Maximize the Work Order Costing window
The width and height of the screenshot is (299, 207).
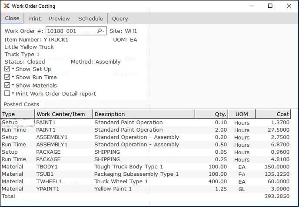coord(270,6)
